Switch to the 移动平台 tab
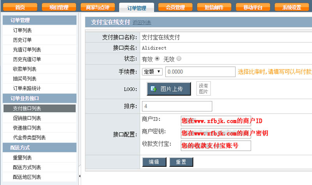 coord(253,7)
